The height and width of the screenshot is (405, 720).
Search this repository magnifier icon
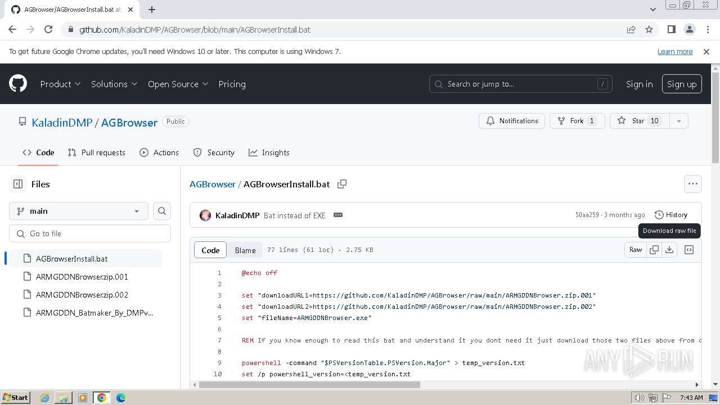(162, 211)
